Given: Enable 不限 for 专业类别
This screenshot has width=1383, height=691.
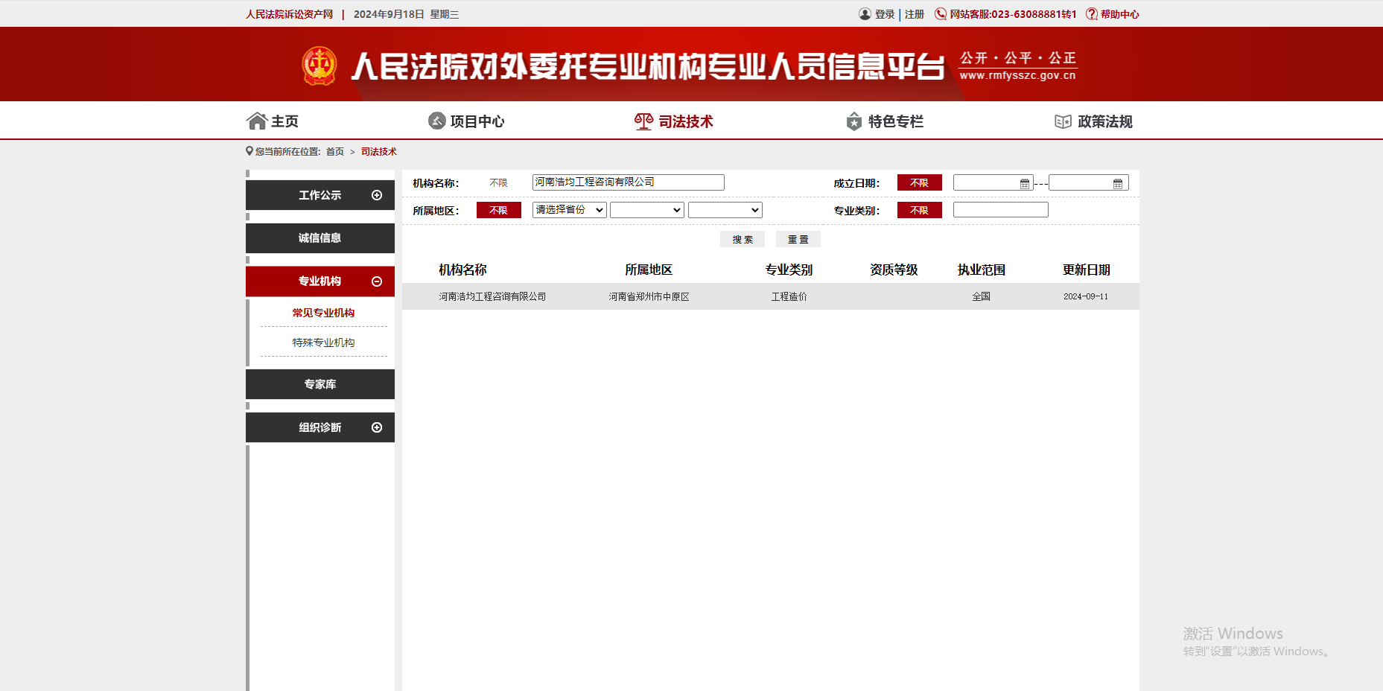Looking at the screenshot, I should coord(919,210).
